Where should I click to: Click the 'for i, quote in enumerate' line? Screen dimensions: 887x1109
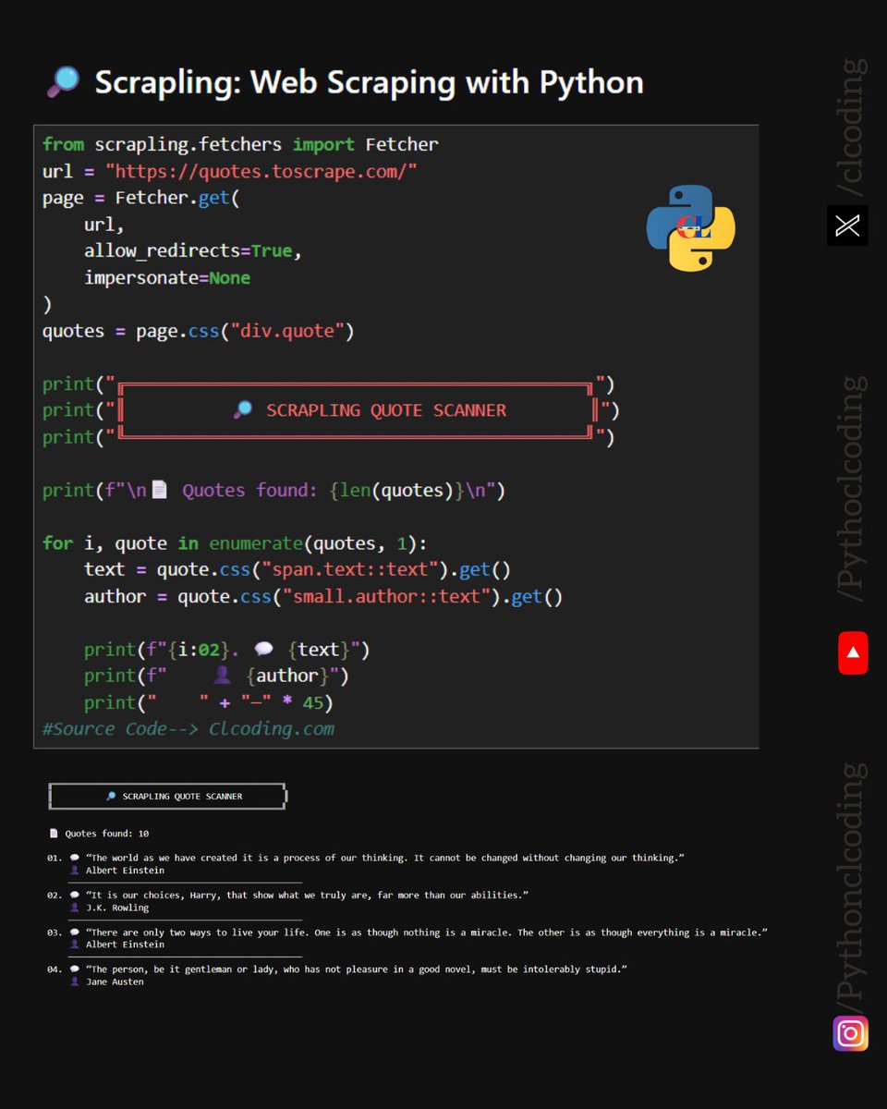click(235, 543)
